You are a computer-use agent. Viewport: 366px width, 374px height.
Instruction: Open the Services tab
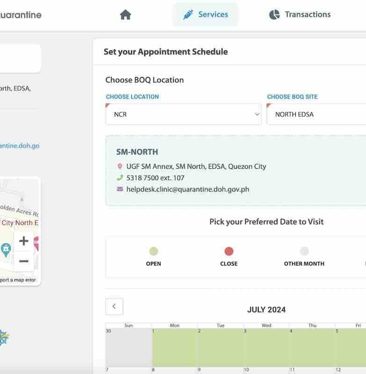tap(205, 14)
